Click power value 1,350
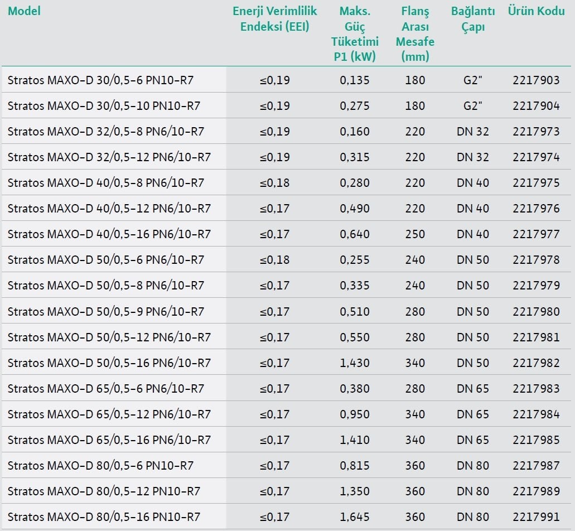The height and width of the screenshot is (531, 575). (355, 491)
